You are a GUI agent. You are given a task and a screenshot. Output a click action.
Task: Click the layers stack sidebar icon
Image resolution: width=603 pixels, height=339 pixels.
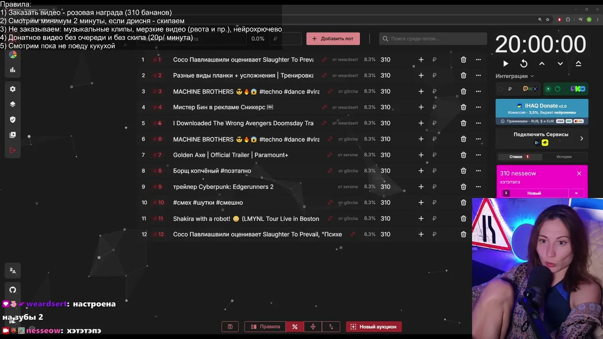[13, 104]
